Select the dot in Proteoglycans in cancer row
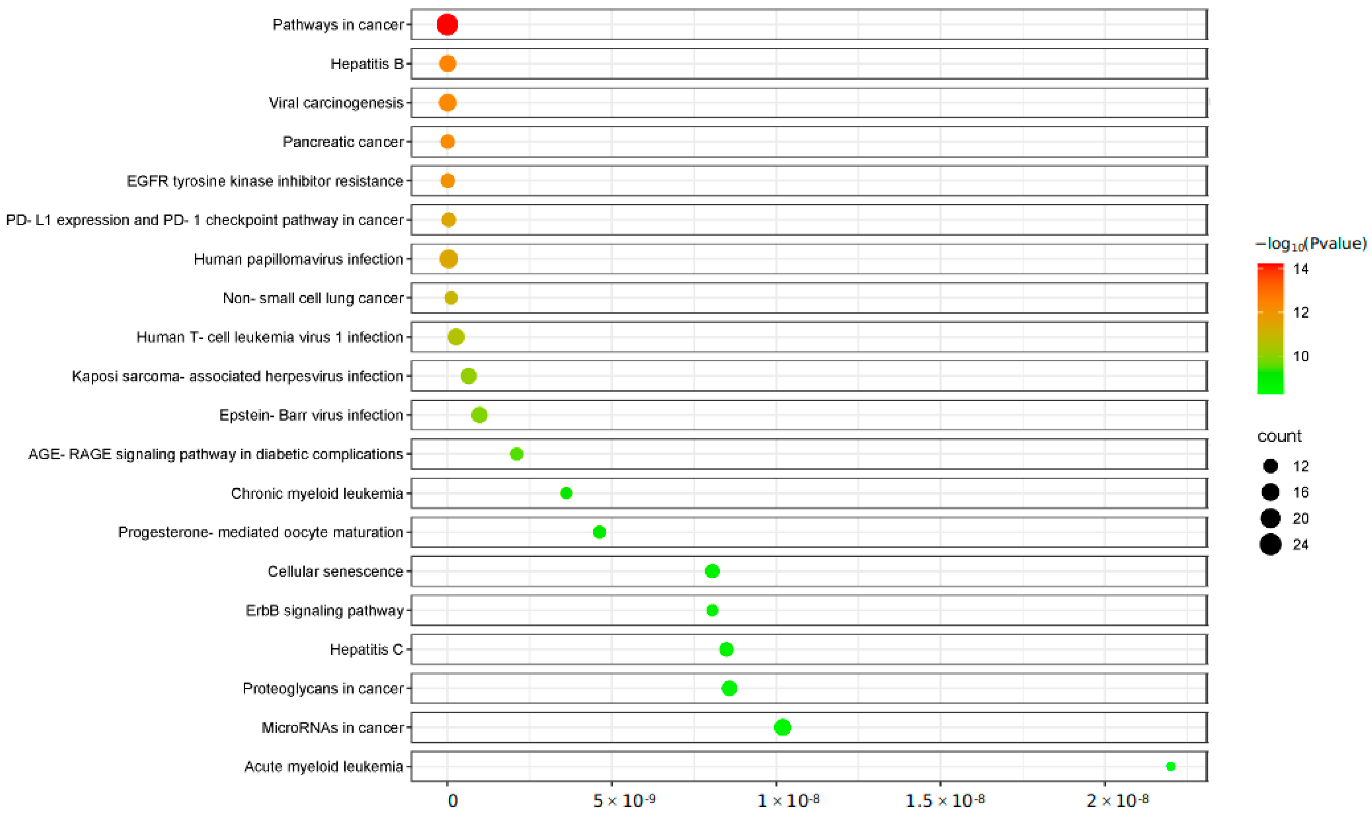Screen dimensions: 1372x818 [x=730, y=689]
